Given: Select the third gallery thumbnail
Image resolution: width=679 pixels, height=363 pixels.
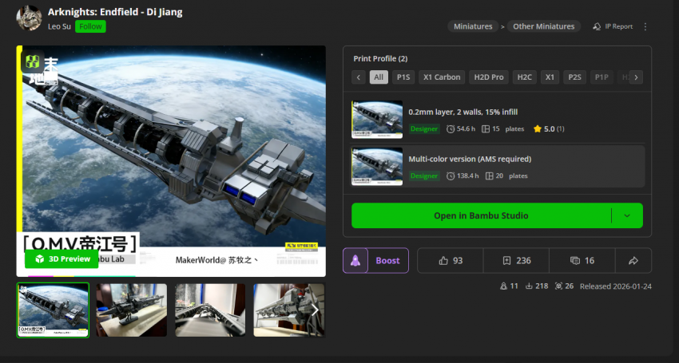Looking at the screenshot, I should pyautogui.click(x=210, y=310).
